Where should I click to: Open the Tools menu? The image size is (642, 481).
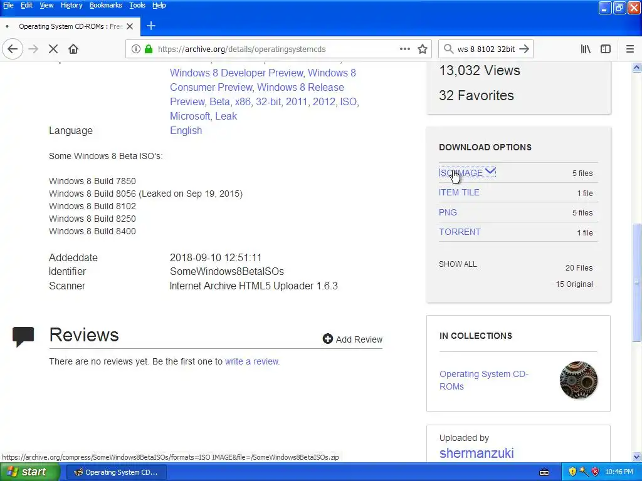pyautogui.click(x=137, y=5)
